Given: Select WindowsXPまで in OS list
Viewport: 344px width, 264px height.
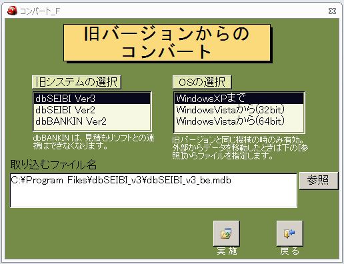Looking at the screenshot, I should coord(239,98).
